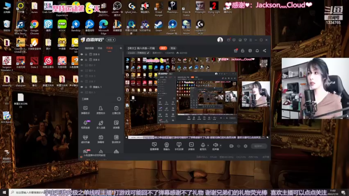Show hidden 图片 9 layer via eye
Viewport: 349px width, 196px height.
pyautogui.click(x=82, y=65)
